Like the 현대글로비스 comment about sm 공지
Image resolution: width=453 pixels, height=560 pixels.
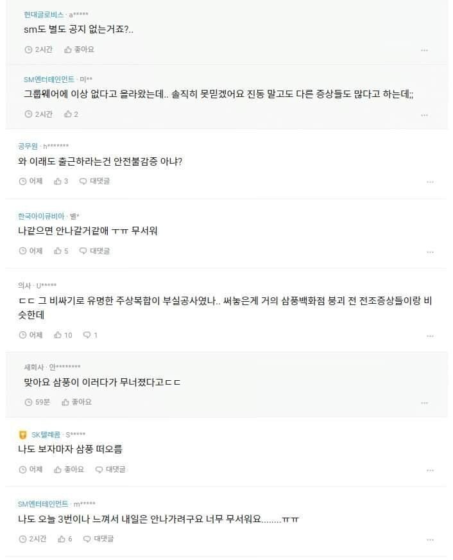[x=79, y=49]
